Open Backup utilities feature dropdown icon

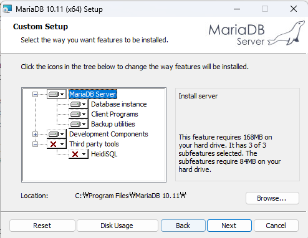pos(78,124)
